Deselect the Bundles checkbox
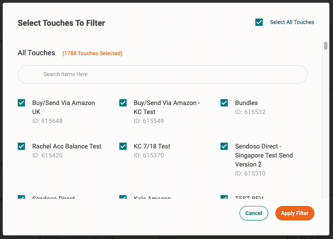Viewport: 333px width, 239px height. point(224,103)
